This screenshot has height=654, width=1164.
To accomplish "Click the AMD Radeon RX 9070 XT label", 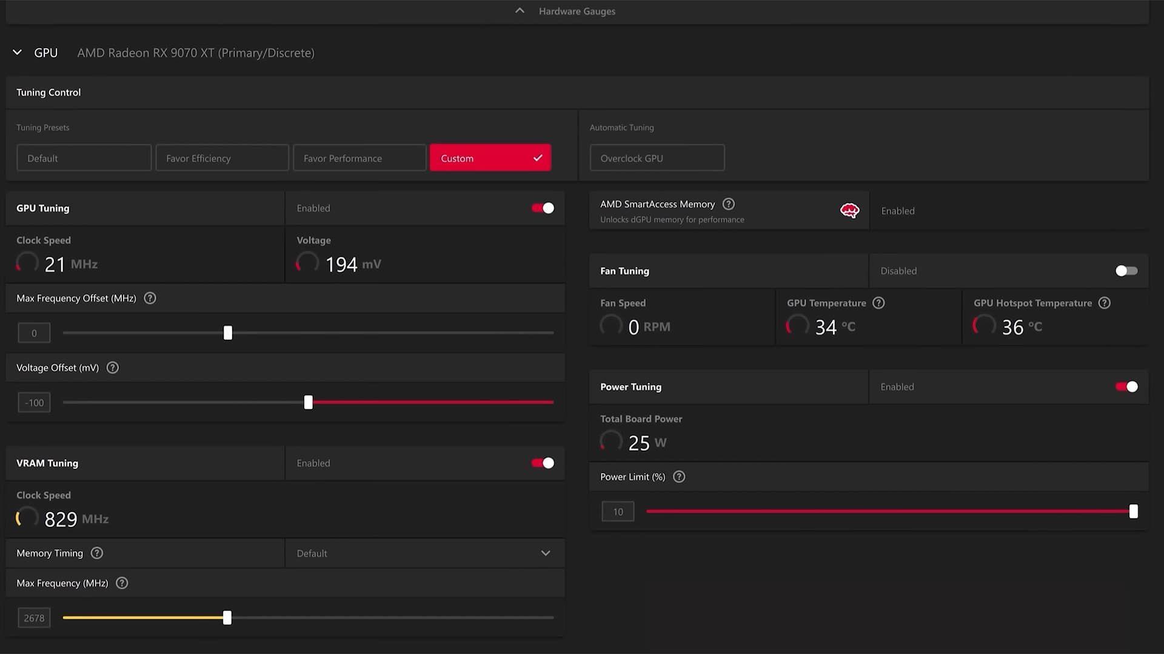I will [196, 53].
